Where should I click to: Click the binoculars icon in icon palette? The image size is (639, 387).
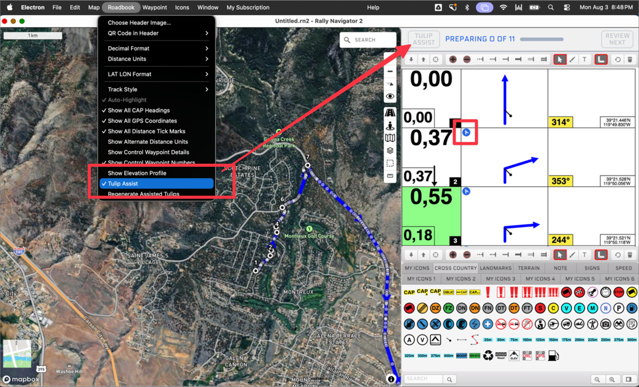[x=619, y=324]
